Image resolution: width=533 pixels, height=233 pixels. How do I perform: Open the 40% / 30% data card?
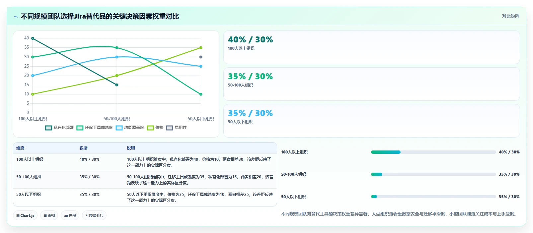372,47
